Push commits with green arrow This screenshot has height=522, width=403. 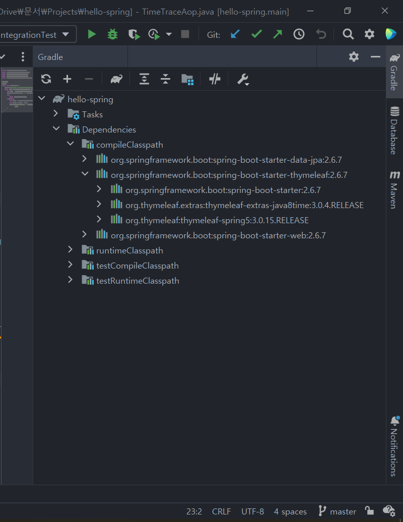coord(278,34)
